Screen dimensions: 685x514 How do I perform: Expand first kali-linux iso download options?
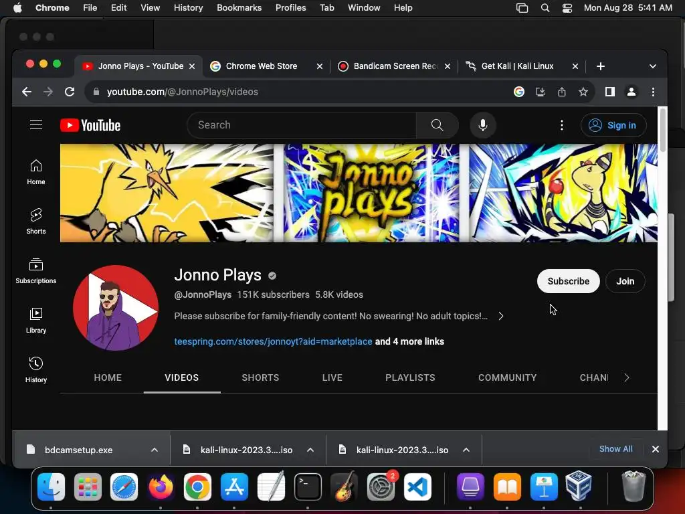pos(310,450)
